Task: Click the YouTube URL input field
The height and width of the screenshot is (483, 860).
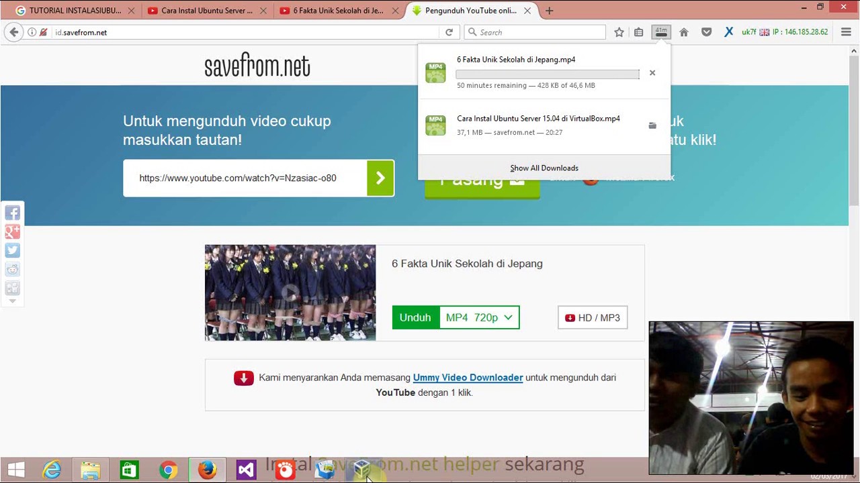Action: (245, 178)
